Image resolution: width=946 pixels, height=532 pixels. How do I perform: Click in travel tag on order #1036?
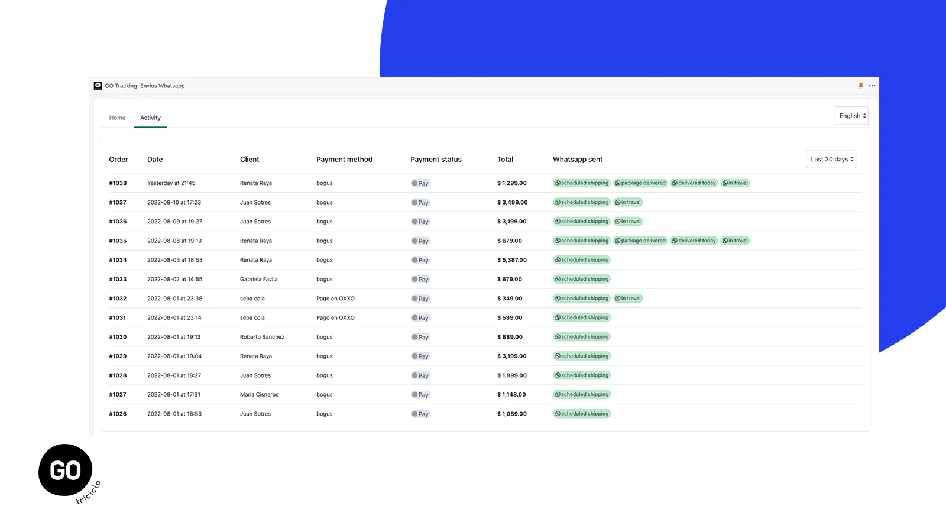pos(628,222)
